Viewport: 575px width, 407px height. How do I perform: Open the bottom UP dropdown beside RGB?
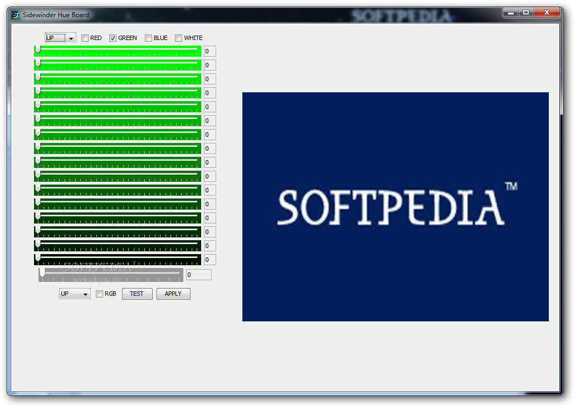pos(75,294)
